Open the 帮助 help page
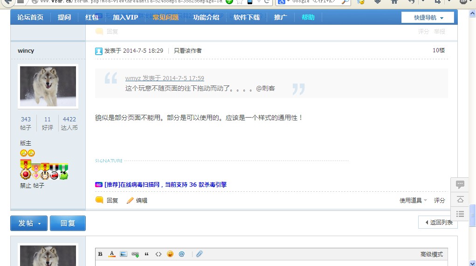 tap(308, 17)
